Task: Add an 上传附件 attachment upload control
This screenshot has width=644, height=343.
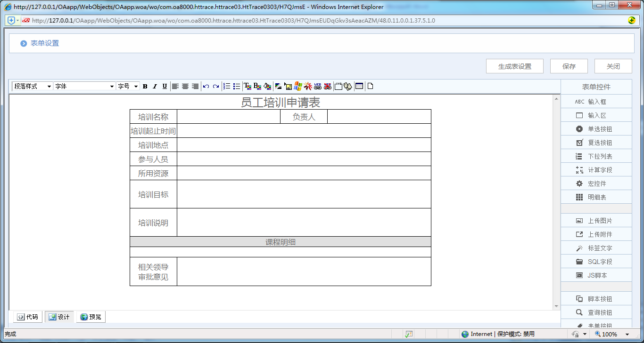Action: pyautogui.click(x=596, y=234)
